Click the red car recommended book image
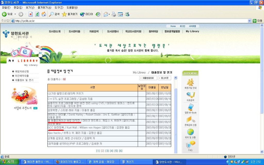This screenshot has width=264, height=165. (x=24, y=95)
